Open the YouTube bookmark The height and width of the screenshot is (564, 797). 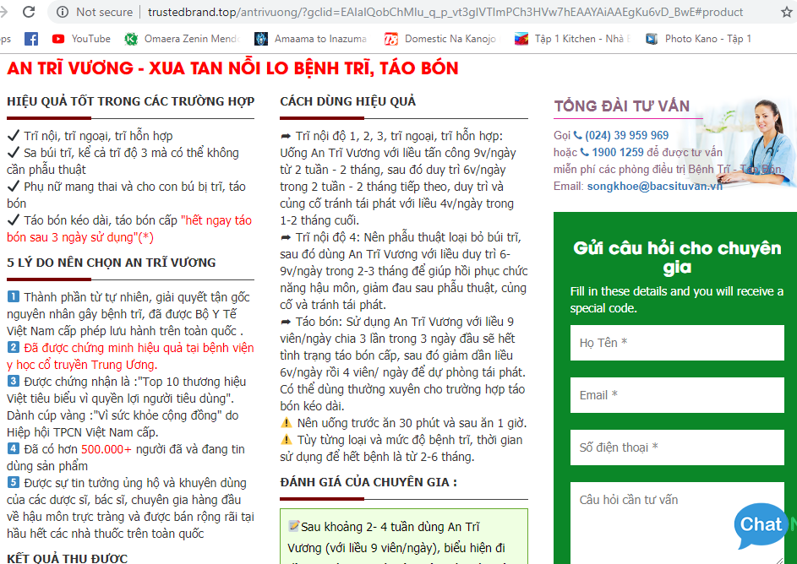(x=81, y=39)
